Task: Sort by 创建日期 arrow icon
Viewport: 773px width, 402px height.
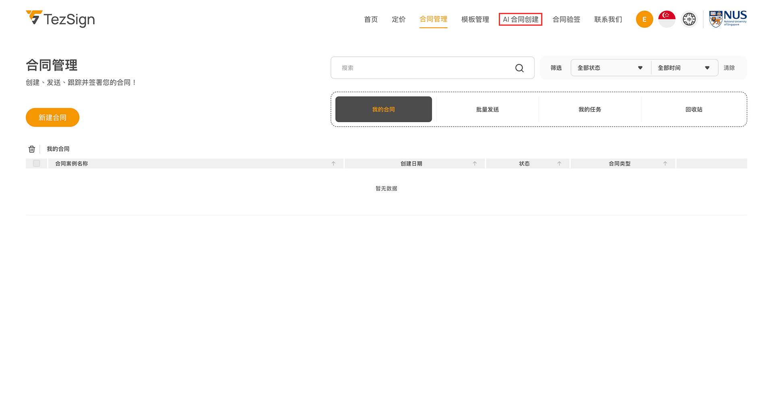Action: 475,164
